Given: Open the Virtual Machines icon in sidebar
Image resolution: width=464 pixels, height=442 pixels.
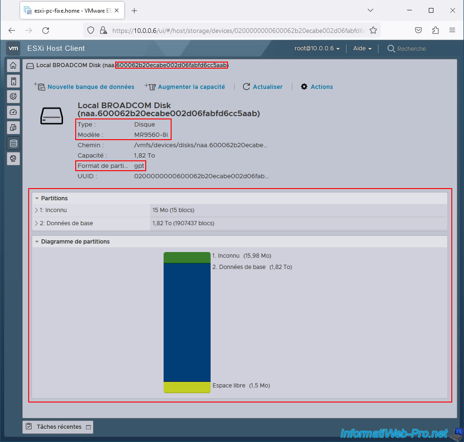Looking at the screenshot, I should (x=13, y=127).
